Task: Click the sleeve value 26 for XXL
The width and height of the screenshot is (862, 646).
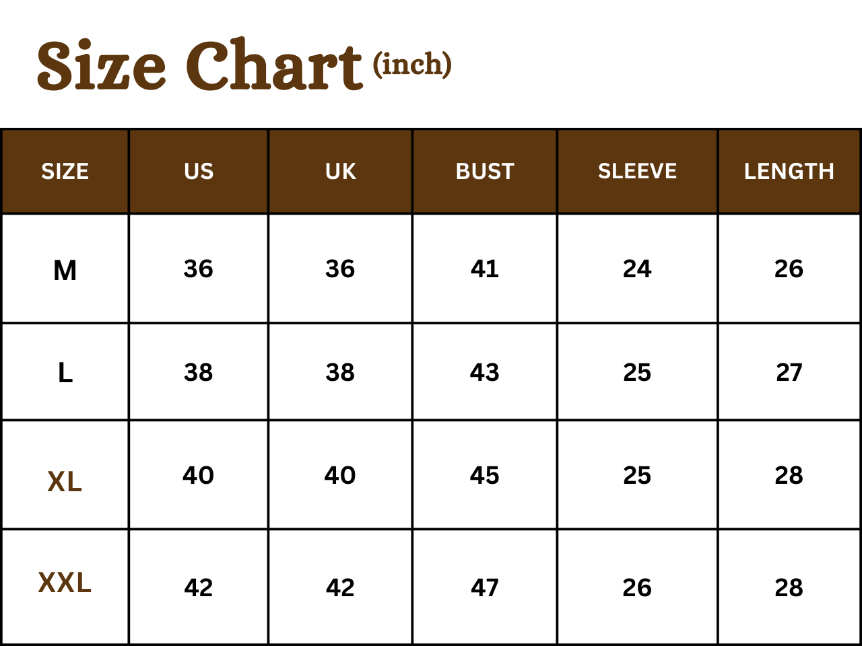Action: click(x=637, y=588)
